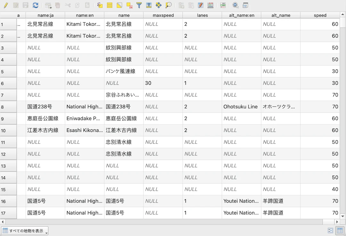Select all features in the table

(110, 5)
